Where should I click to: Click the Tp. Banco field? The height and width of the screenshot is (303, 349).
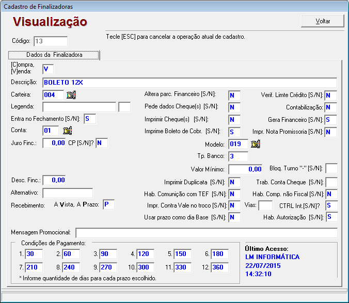click(238, 156)
